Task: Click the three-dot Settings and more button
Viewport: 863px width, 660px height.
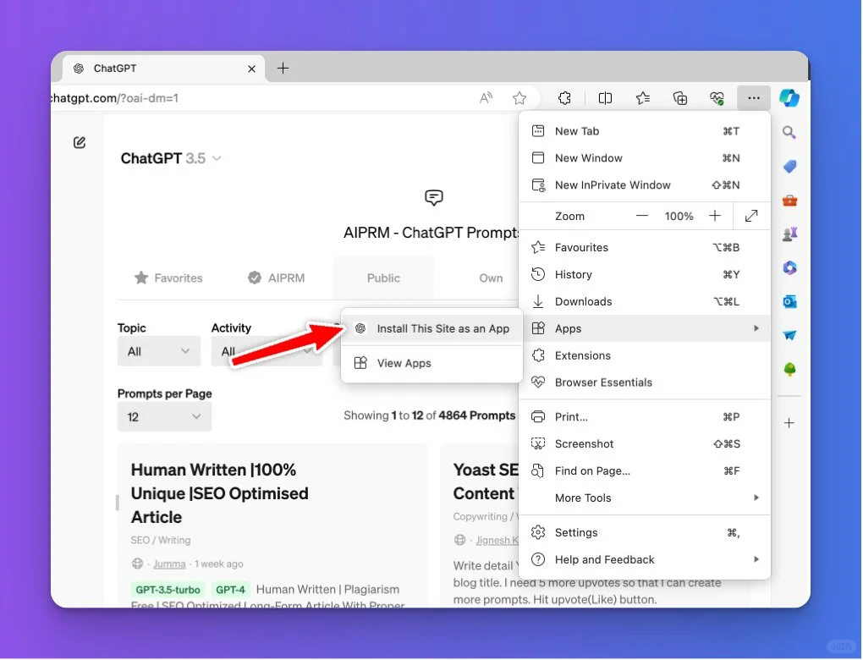Action: (754, 98)
